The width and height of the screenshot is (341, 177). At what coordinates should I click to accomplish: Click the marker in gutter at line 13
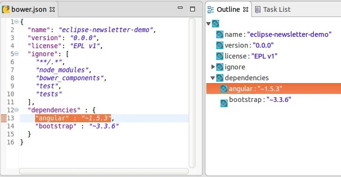pos(4,118)
